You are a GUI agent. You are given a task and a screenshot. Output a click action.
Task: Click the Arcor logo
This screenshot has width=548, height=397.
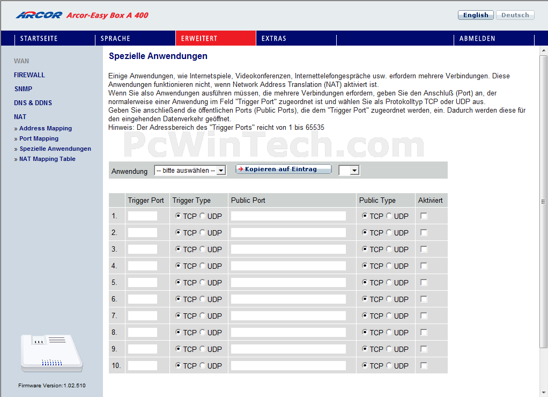(39, 15)
